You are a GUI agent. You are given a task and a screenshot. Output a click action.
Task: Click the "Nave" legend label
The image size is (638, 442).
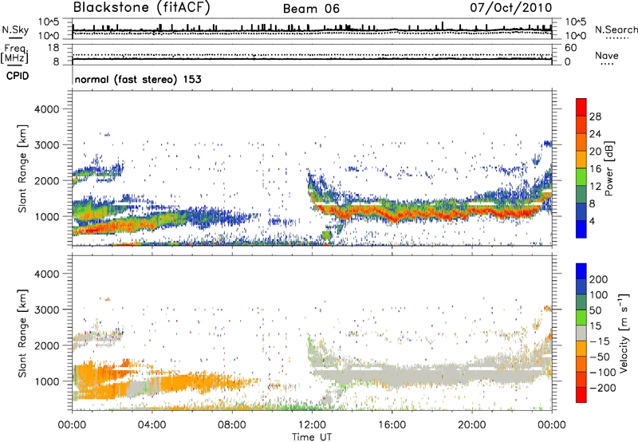click(607, 55)
